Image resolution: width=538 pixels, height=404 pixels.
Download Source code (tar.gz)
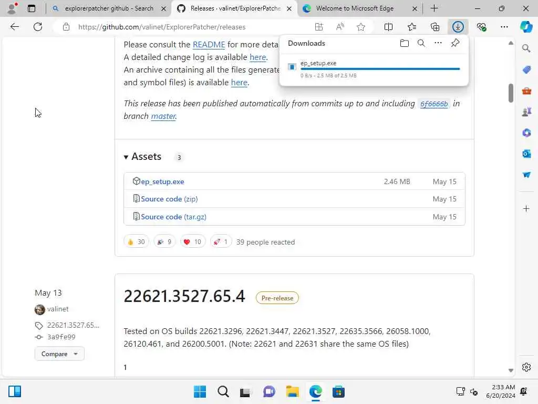173,217
